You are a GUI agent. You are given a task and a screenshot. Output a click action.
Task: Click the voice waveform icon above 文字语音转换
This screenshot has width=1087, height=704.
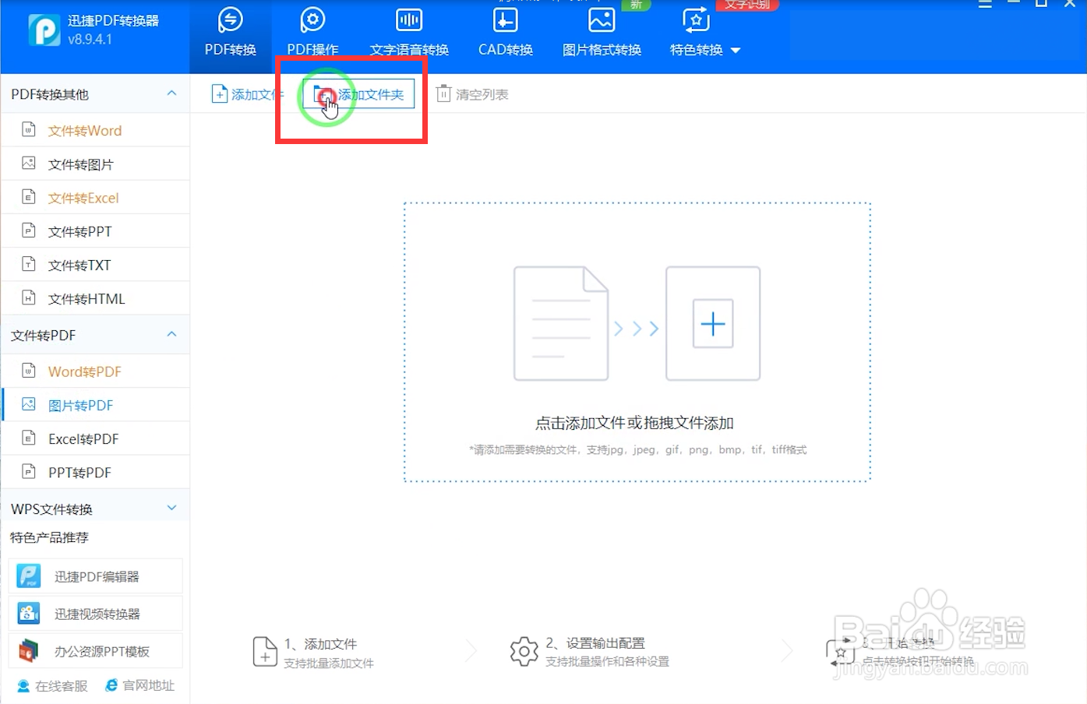click(409, 20)
